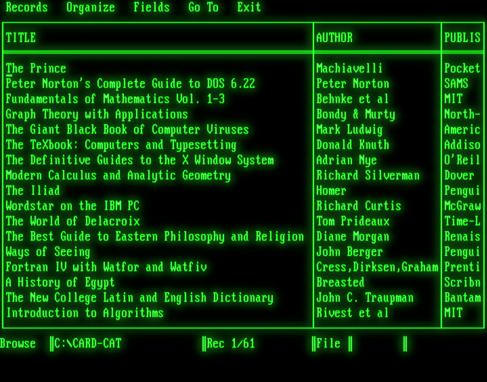Click publisher cell 'McGraw'

(x=462, y=206)
